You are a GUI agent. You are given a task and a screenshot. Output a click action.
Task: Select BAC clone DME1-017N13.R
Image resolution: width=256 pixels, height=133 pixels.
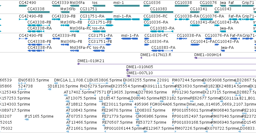pos(156,55)
